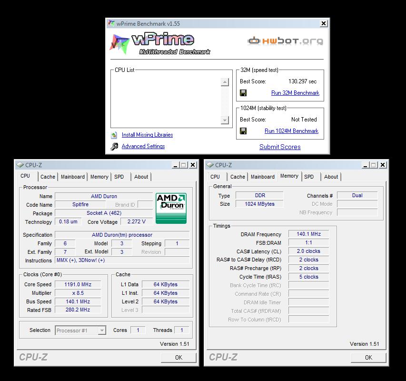Click the AMD Duron processor logo
Screen dimensions: 406x381
point(171,208)
